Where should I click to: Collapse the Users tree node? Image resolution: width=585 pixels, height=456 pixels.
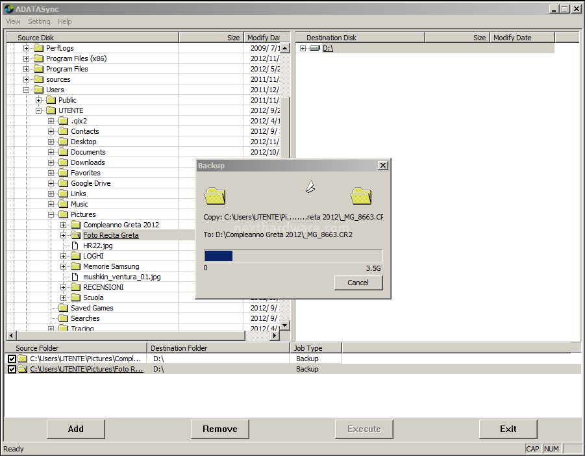point(26,90)
